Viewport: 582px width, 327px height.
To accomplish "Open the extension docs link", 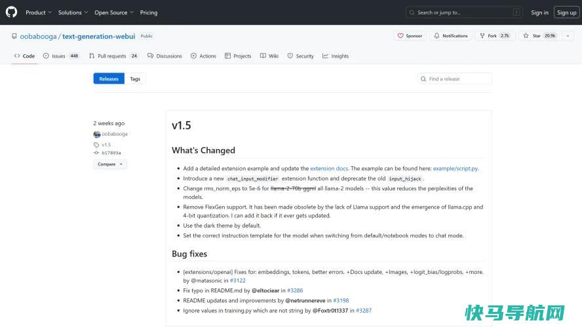I will coord(329,168).
